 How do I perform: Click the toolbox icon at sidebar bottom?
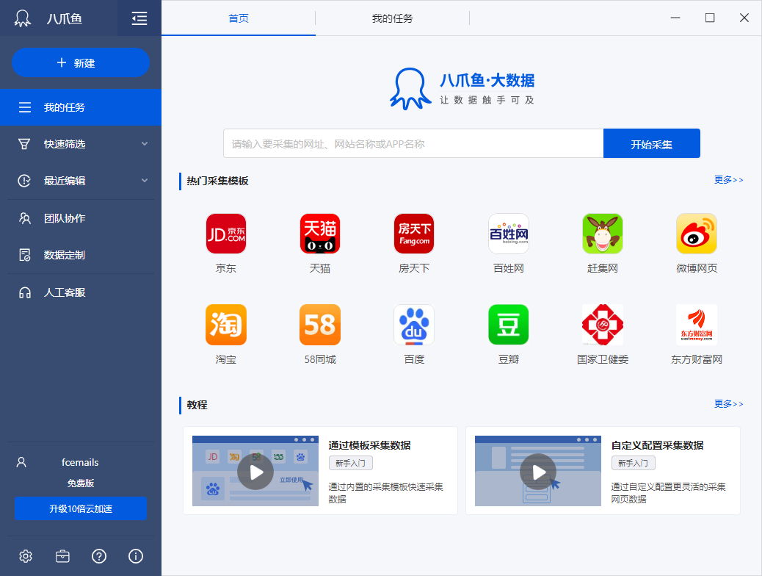click(x=62, y=556)
